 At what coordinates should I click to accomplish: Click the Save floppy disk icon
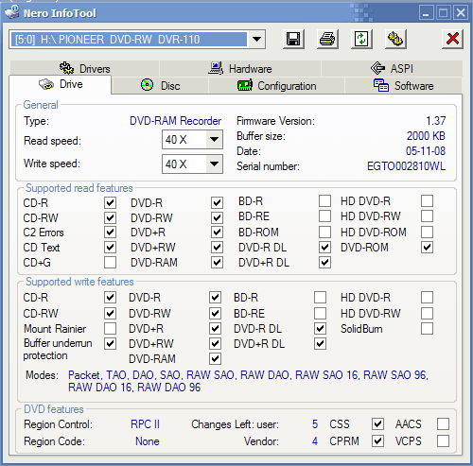(x=293, y=40)
